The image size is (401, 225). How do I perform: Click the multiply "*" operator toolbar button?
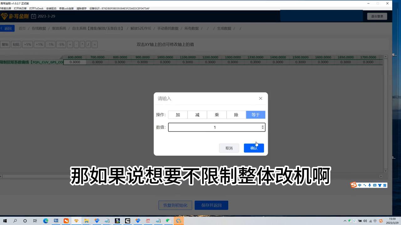coord(82,44)
